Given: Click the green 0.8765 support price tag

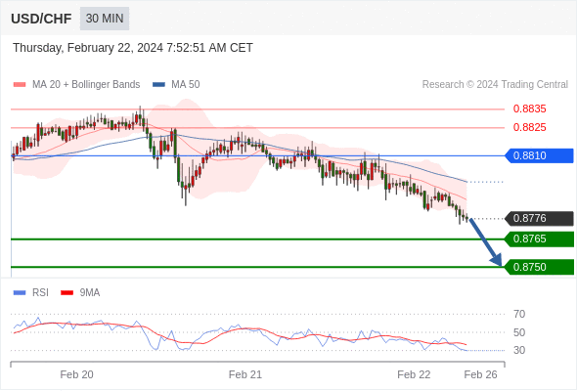Looking at the screenshot, I should (x=539, y=239).
